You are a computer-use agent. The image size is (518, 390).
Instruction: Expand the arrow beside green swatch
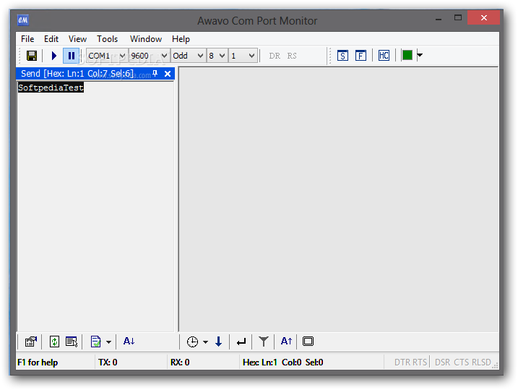coord(420,55)
